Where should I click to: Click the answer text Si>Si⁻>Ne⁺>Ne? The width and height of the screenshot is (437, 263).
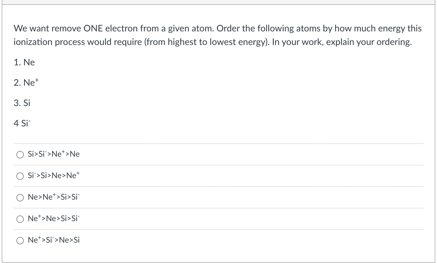[53, 154]
